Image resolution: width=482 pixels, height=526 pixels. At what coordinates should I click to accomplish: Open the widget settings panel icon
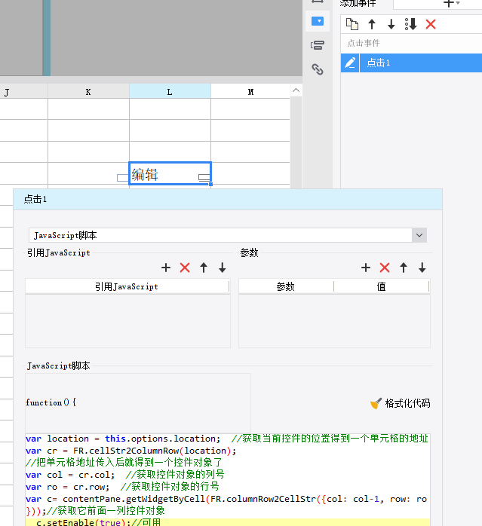pos(318,21)
